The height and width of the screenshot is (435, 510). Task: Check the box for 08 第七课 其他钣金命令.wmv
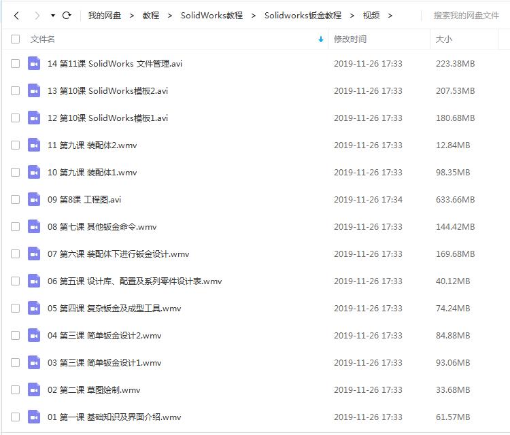pos(15,226)
